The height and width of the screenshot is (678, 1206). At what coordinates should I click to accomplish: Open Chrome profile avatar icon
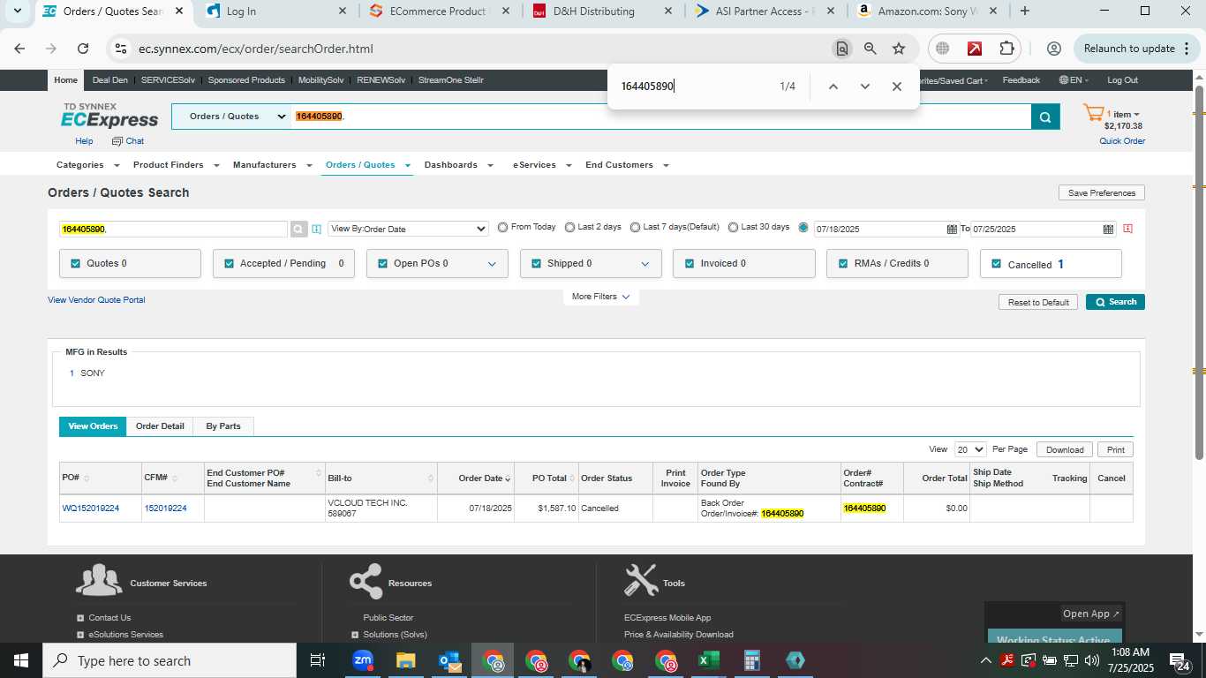pyautogui.click(x=1053, y=49)
